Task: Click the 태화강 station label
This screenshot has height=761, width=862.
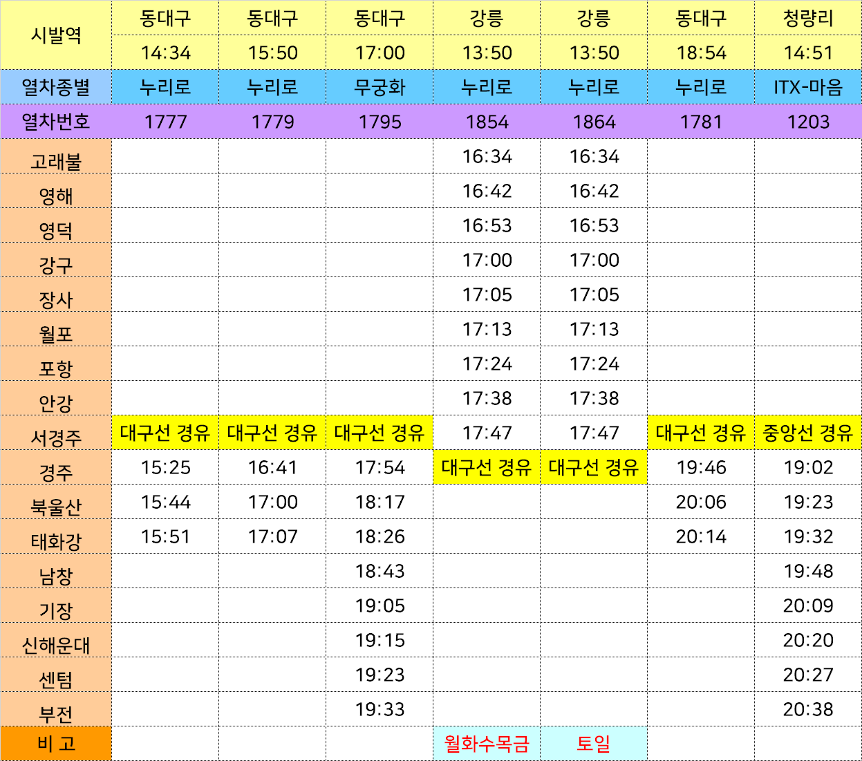Action: (56, 536)
